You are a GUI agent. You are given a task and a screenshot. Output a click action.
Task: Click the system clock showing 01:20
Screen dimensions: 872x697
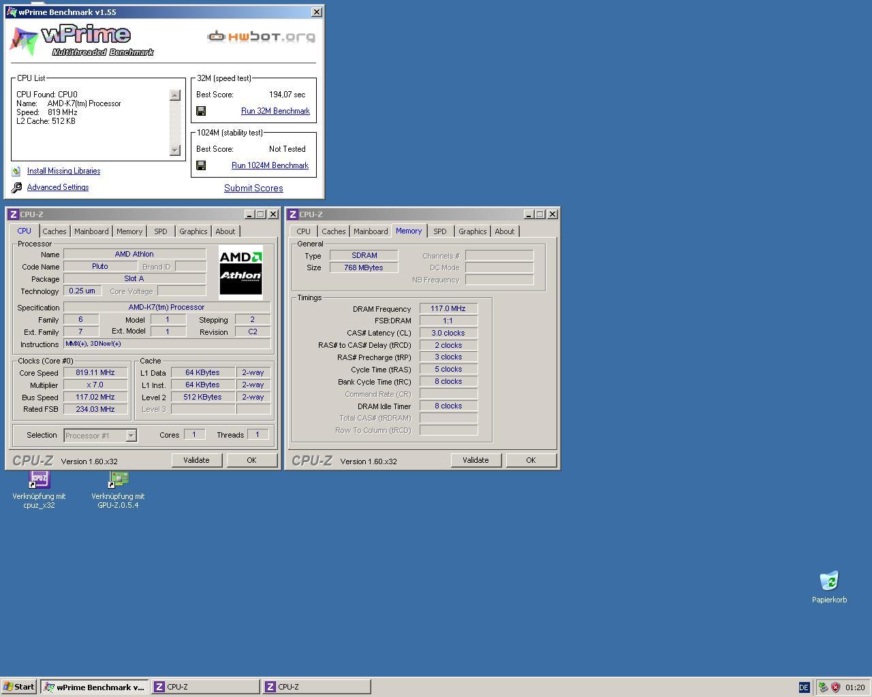(855, 687)
